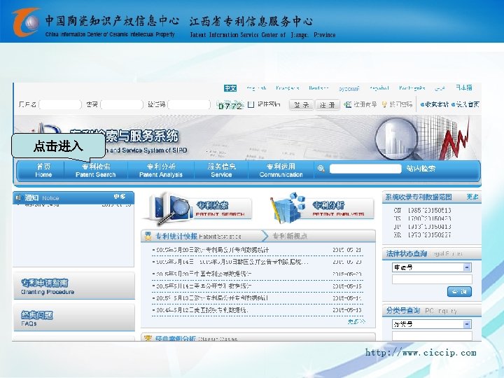The height and width of the screenshot is (378, 504).
Task: Open the Communication navigation tab
Action: tap(281, 170)
